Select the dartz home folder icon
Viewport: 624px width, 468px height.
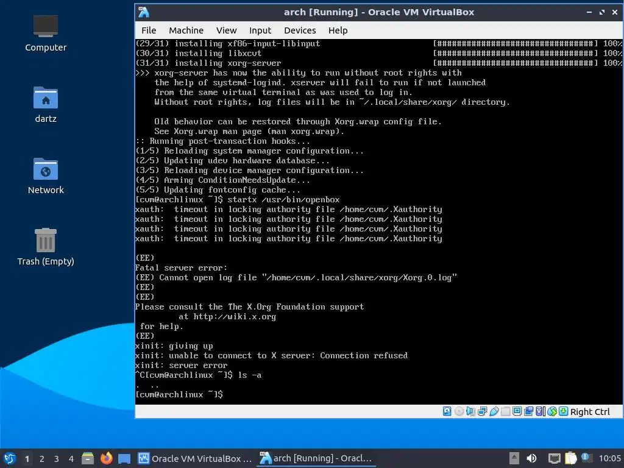(45, 105)
